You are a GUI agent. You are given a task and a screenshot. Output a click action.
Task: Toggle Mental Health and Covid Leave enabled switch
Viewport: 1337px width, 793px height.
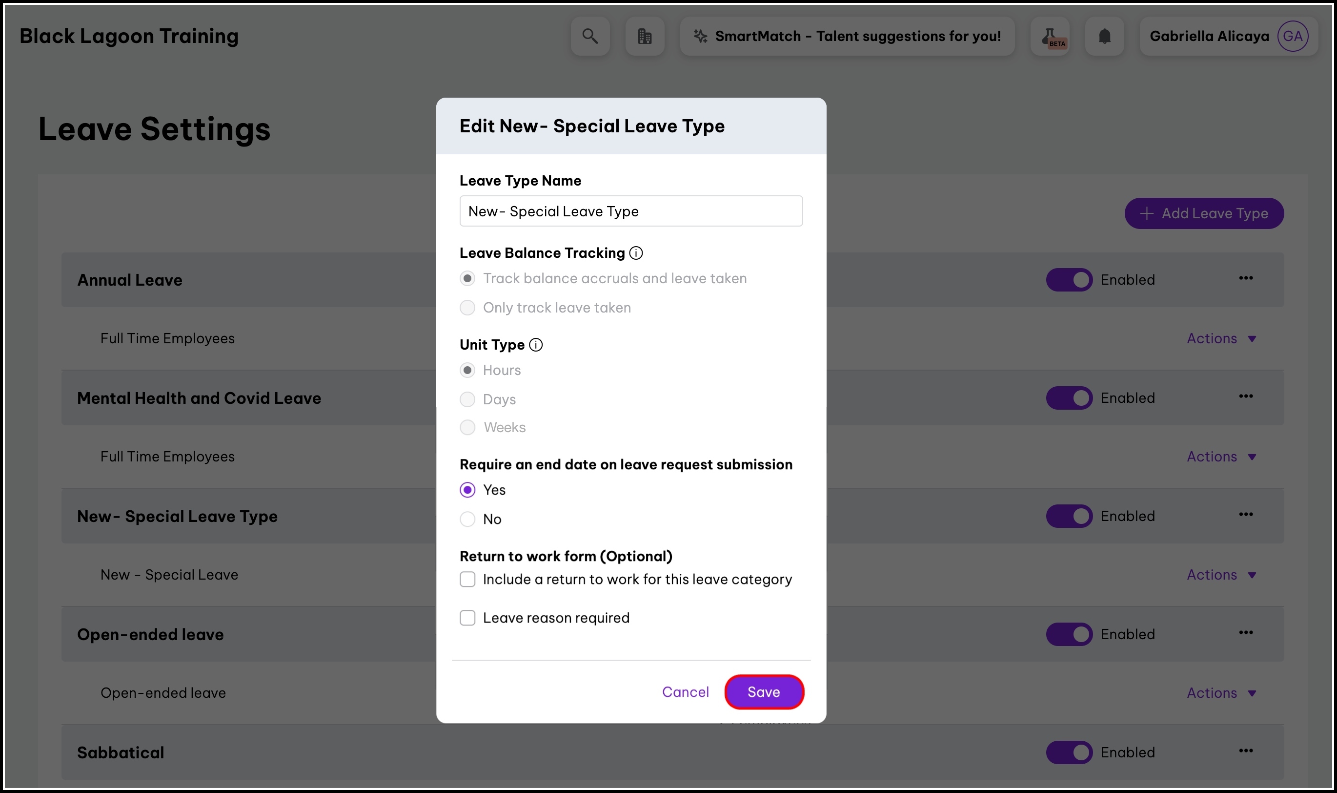coord(1069,398)
